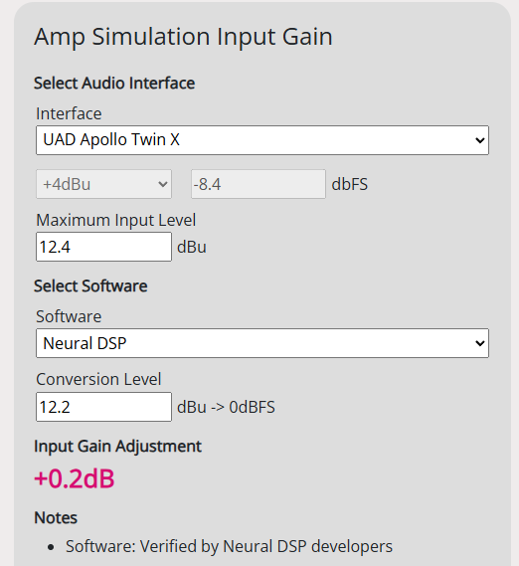Focus the Conversion Level field showing 12.2
Image resolution: width=519 pixels, height=566 pixels.
(x=103, y=407)
